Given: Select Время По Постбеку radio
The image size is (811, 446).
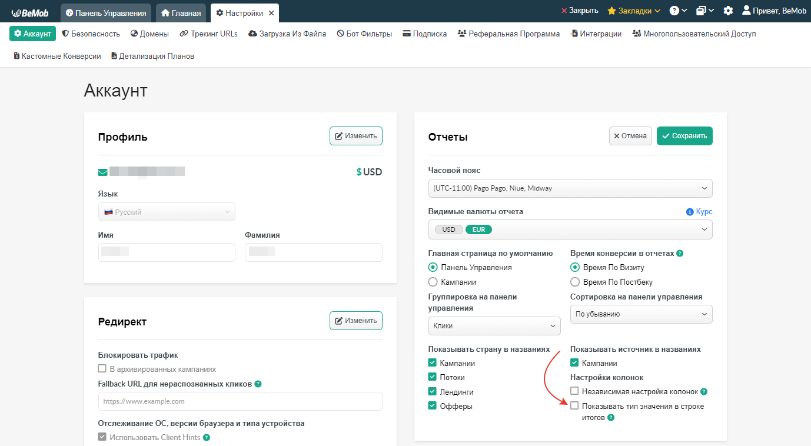Looking at the screenshot, I should [x=575, y=282].
